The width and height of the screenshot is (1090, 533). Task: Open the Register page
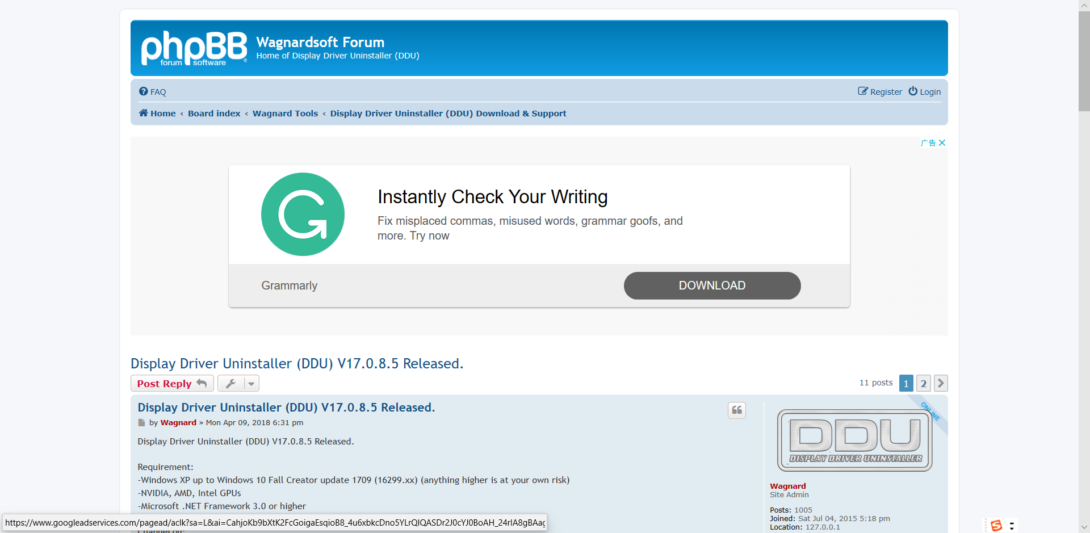click(880, 92)
